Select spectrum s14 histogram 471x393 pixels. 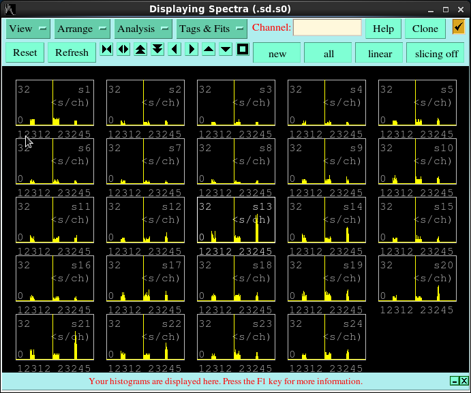(326, 220)
